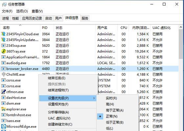184x131 pixels.
Task: Click the ChsIME.exe process icon
Action: [4, 74]
